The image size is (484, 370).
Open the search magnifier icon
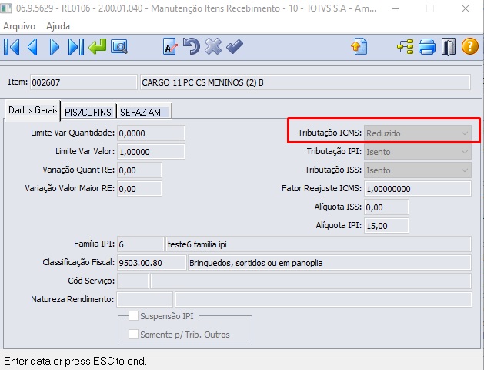[119, 47]
